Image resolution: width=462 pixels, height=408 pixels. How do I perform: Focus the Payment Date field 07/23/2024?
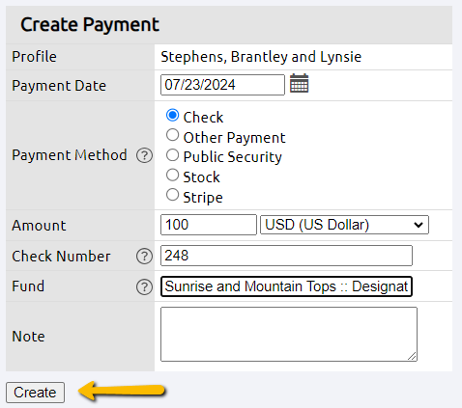(x=222, y=85)
